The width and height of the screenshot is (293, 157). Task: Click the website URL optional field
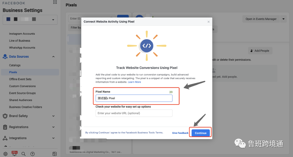click(134, 113)
